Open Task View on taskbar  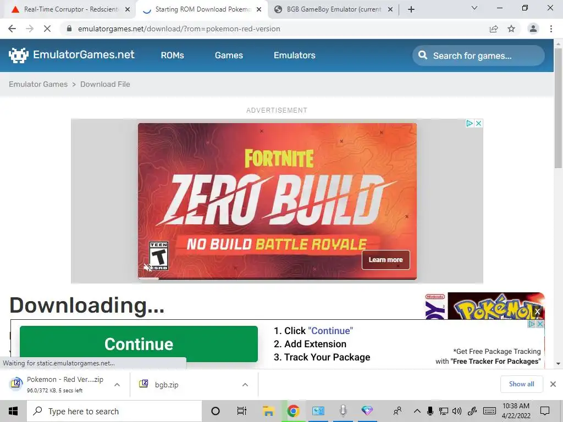[242, 411]
